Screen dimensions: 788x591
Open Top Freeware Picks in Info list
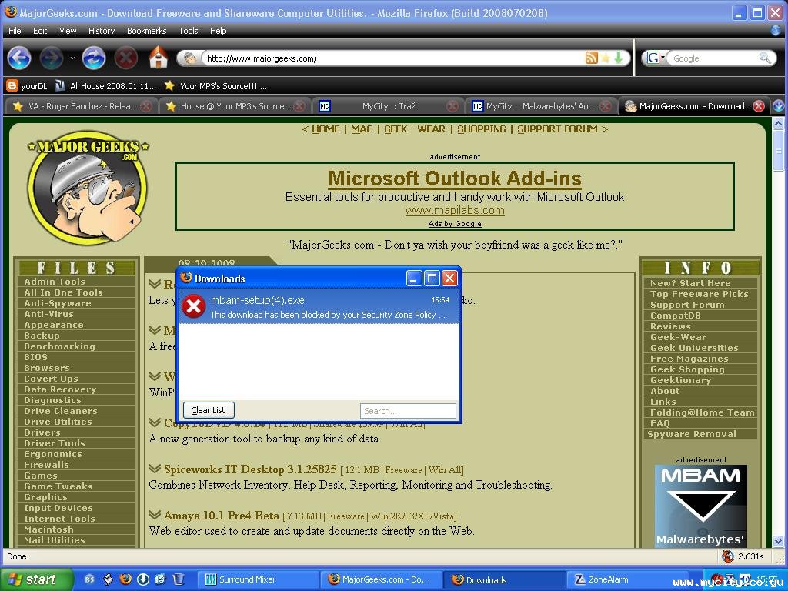click(699, 294)
